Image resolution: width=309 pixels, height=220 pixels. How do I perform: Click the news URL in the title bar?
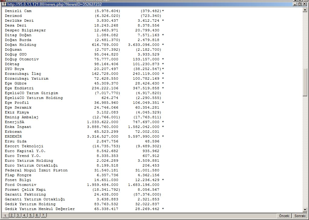(54, 4)
